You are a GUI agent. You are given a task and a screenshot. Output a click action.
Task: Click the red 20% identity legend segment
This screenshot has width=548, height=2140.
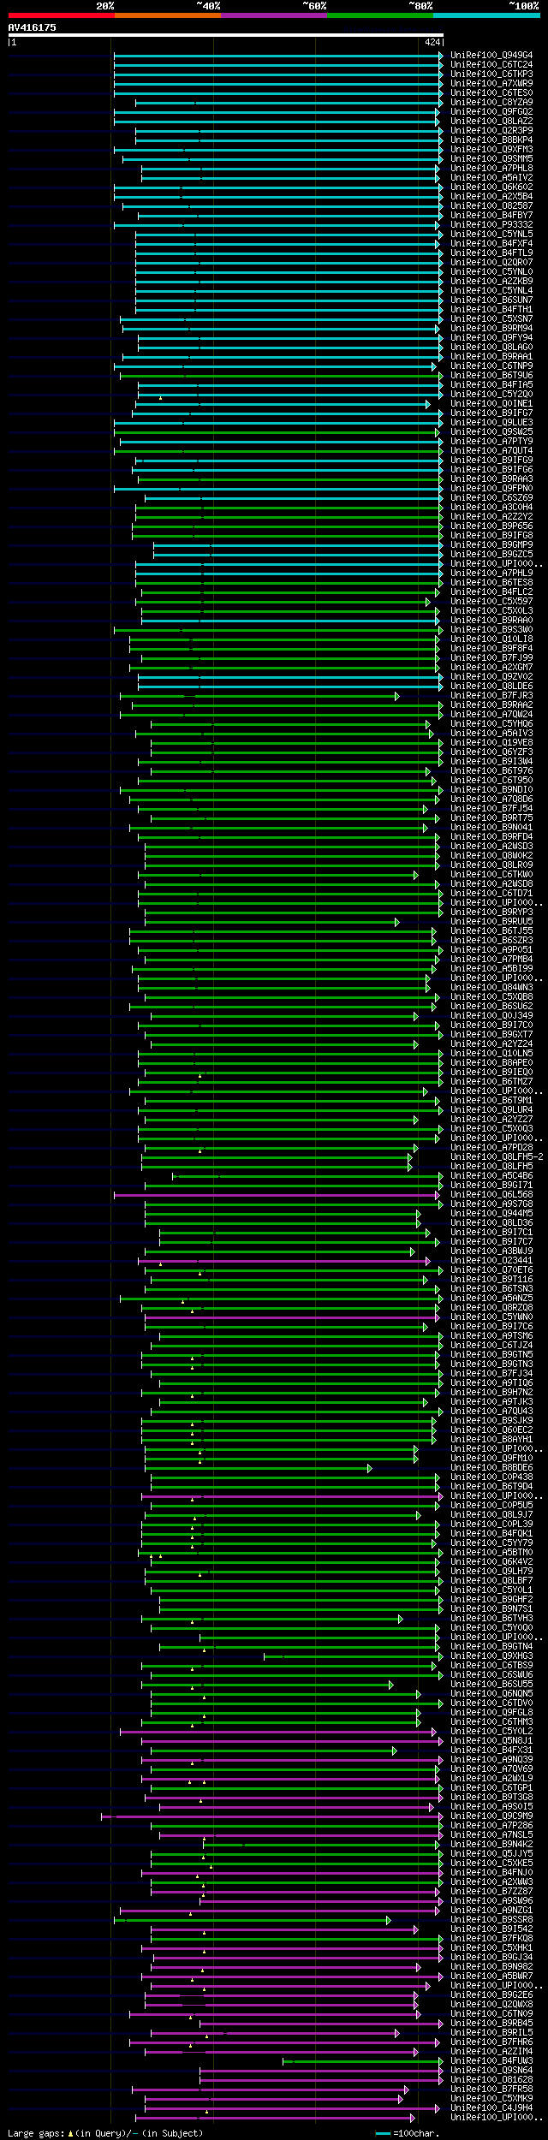click(x=61, y=15)
